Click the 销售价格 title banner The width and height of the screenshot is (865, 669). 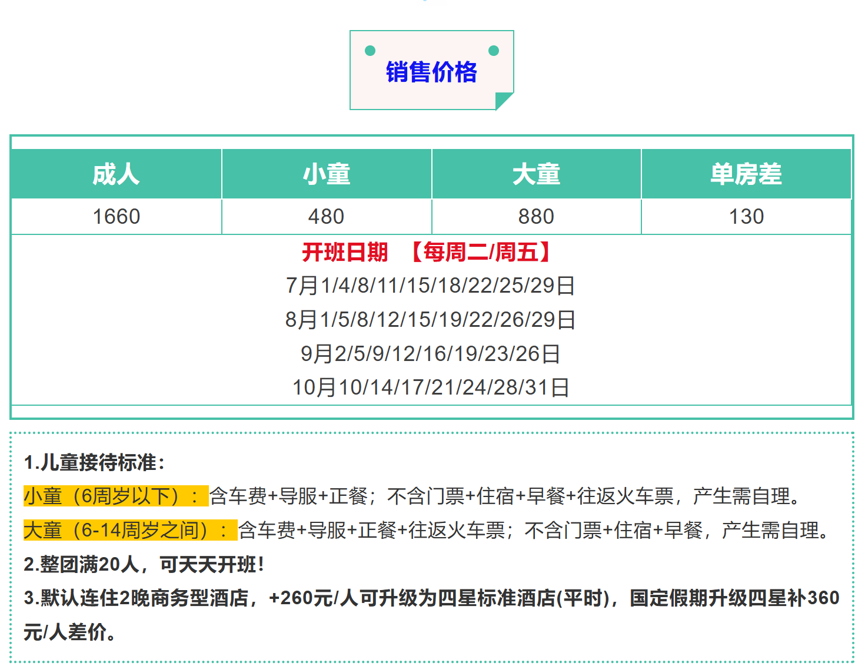[431, 71]
